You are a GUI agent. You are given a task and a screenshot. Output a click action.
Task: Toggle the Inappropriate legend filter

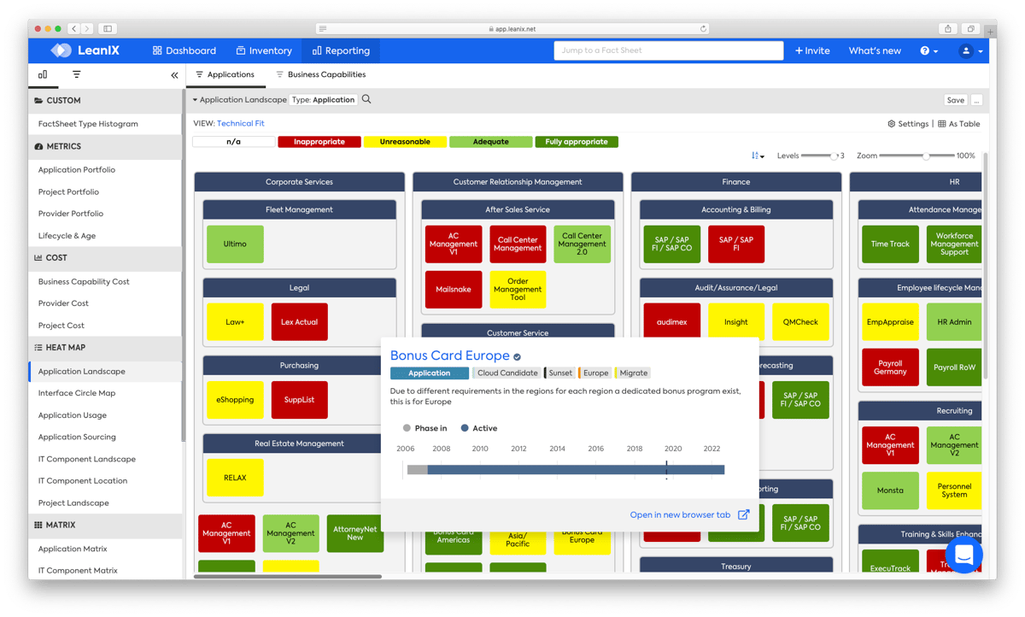[x=319, y=141]
